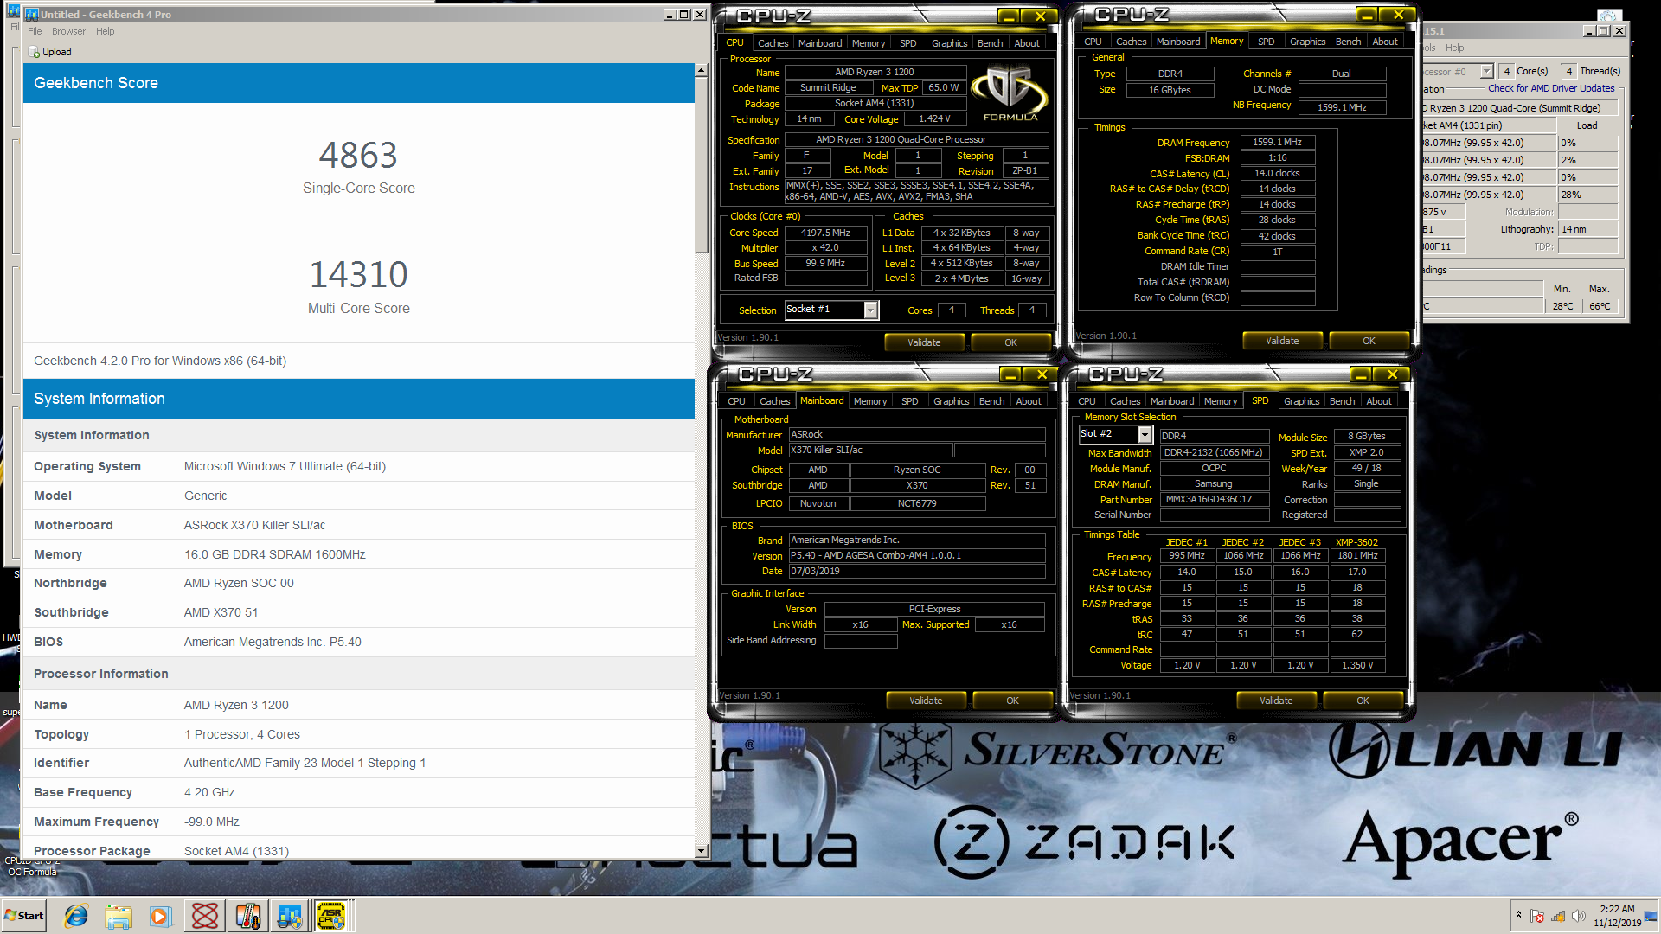Image resolution: width=1661 pixels, height=934 pixels.
Task: Open Graphics tab in CPU-Z Mainboard window
Action: [951, 401]
